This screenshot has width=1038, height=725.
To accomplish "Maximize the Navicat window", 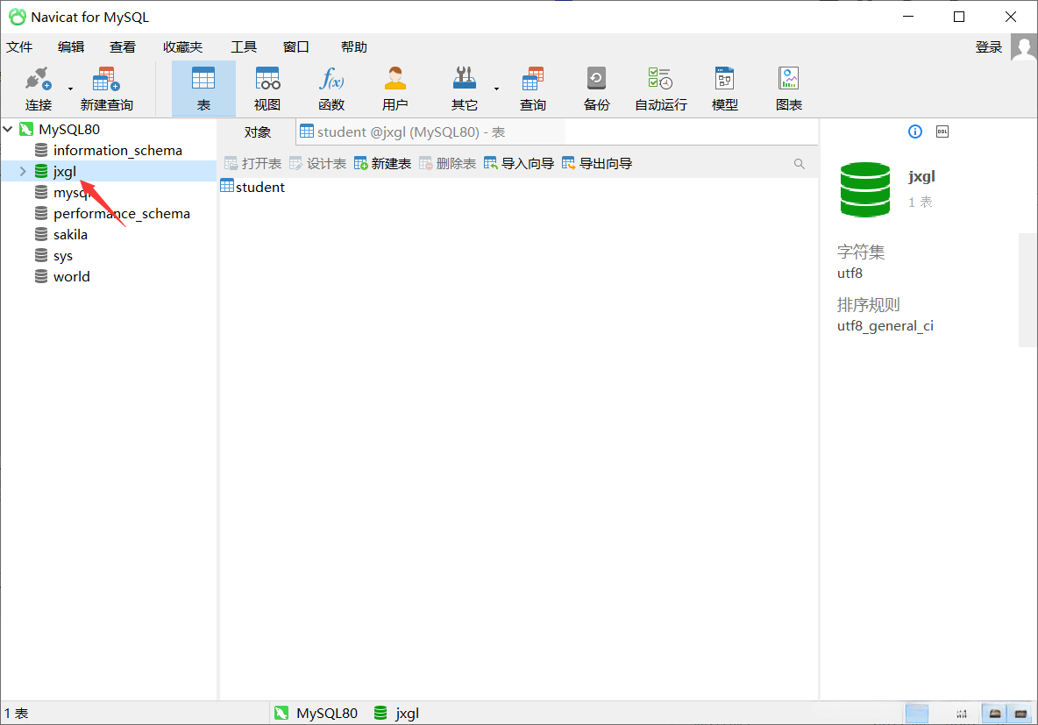I will coord(958,18).
